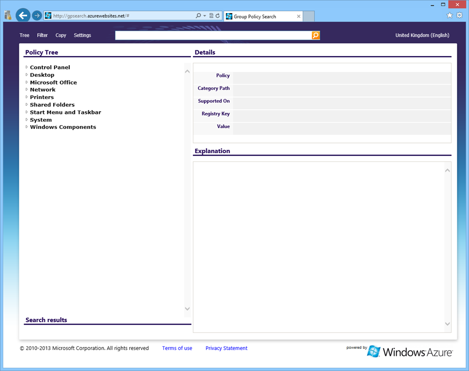Open the Filter menu
The width and height of the screenshot is (469, 371).
[x=43, y=35]
